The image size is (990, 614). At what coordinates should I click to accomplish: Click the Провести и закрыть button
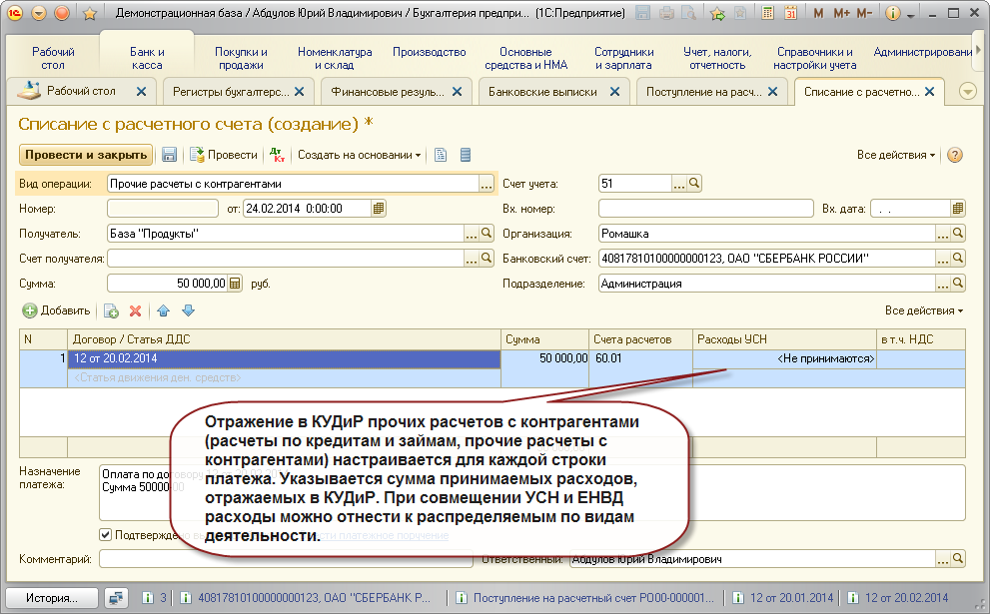pos(86,155)
